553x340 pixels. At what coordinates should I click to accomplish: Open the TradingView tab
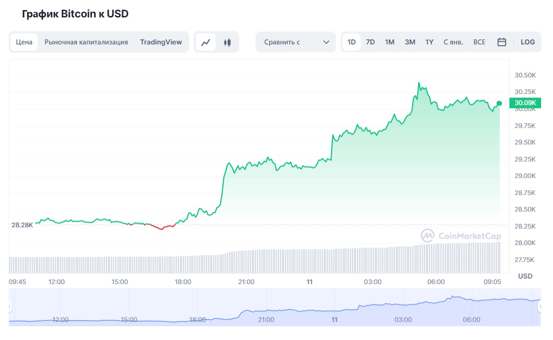click(x=161, y=42)
